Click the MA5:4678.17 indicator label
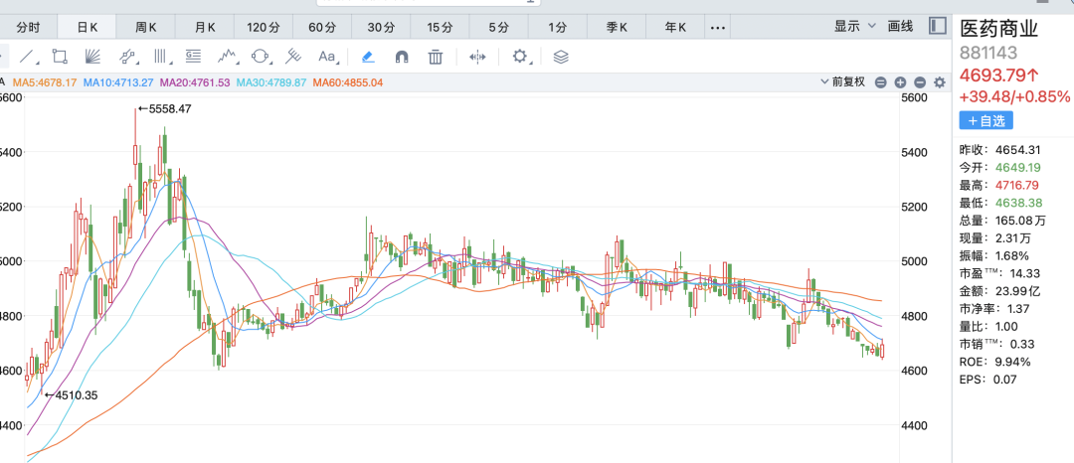The height and width of the screenshot is (463, 1074). (x=45, y=82)
